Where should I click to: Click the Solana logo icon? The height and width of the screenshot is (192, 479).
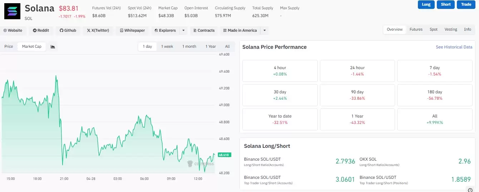pyautogui.click(x=13, y=11)
